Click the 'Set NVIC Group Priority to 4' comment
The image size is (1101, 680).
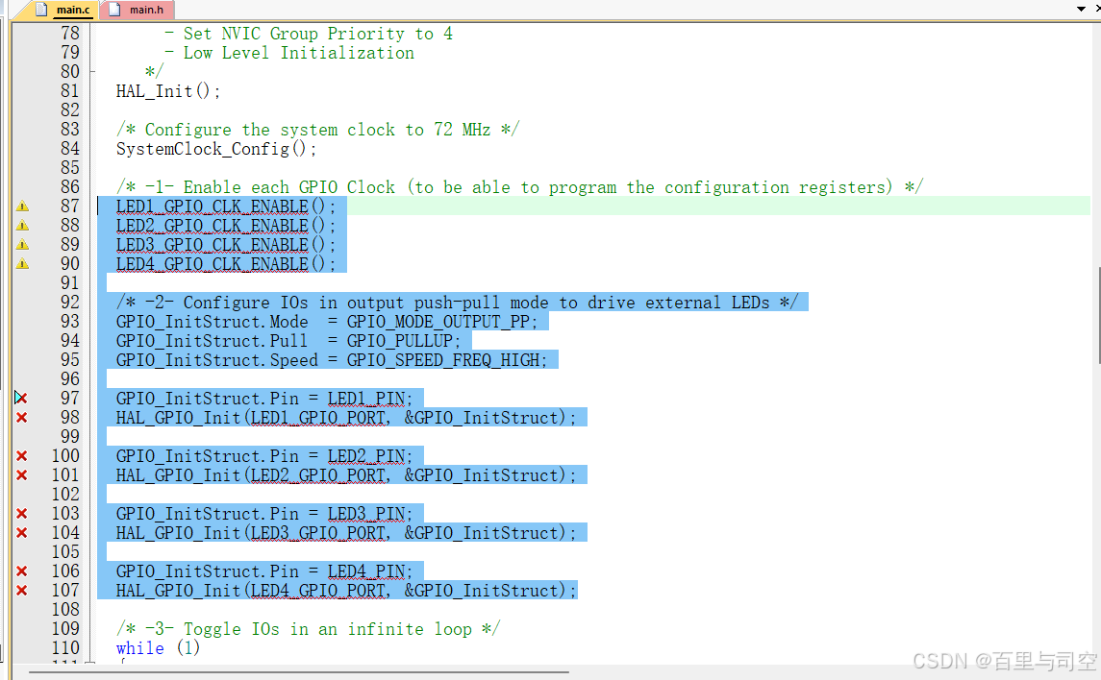309,34
